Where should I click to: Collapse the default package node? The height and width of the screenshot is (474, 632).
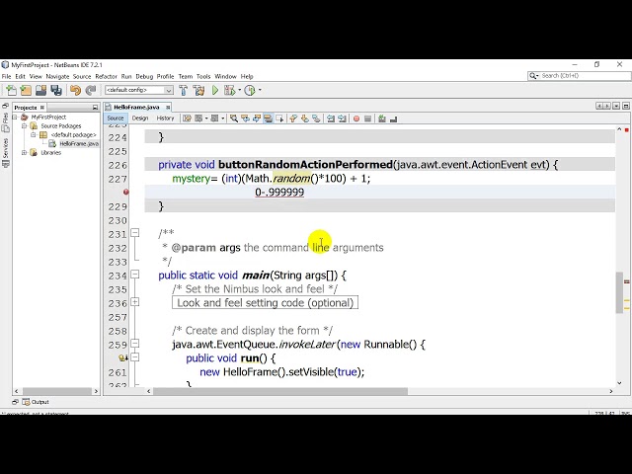(x=34, y=134)
